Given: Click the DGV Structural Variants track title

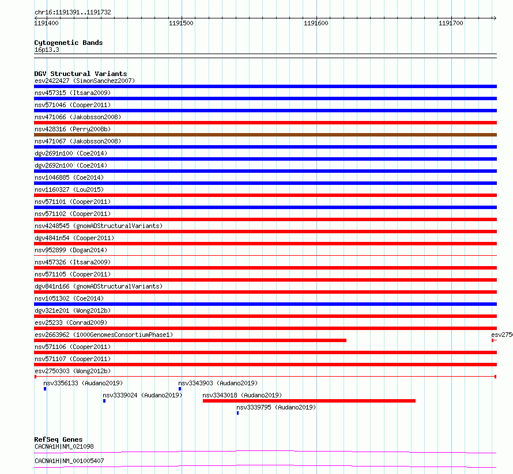Looking at the screenshot, I should coord(81,74).
